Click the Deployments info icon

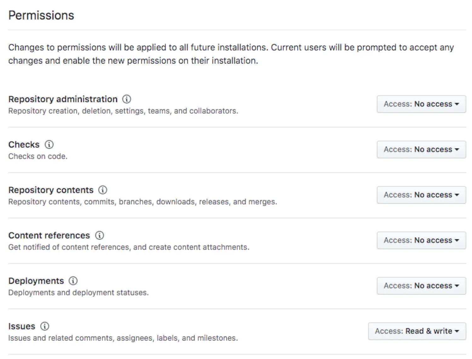pyautogui.click(x=73, y=281)
